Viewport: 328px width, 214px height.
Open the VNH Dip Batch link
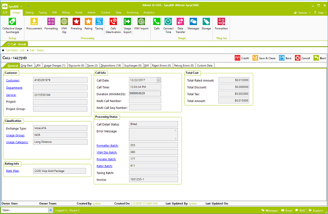click(x=107, y=153)
